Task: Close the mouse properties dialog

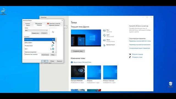Action: (62, 20)
